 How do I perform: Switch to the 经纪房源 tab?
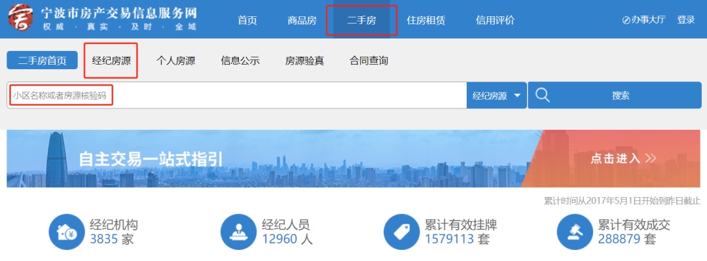pyautogui.click(x=111, y=61)
